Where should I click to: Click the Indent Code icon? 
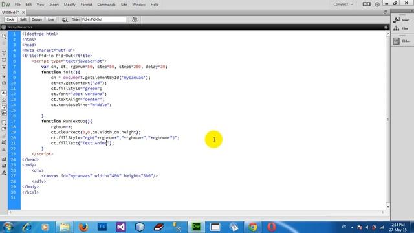(4, 159)
